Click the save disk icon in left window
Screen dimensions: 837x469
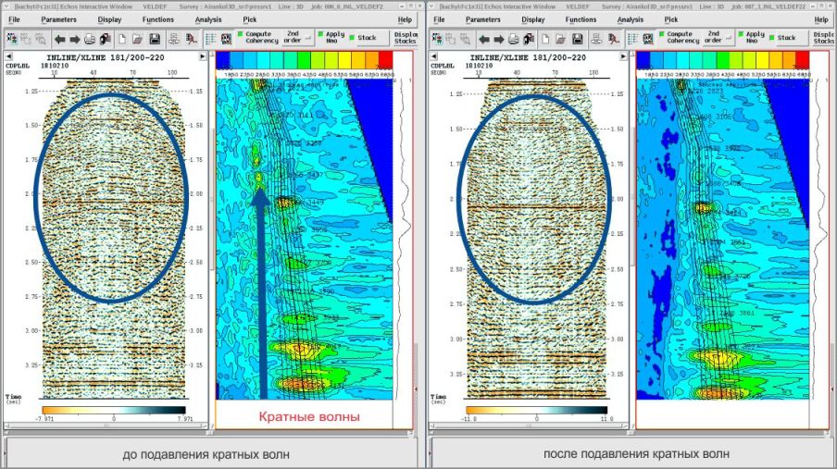click(x=154, y=39)
